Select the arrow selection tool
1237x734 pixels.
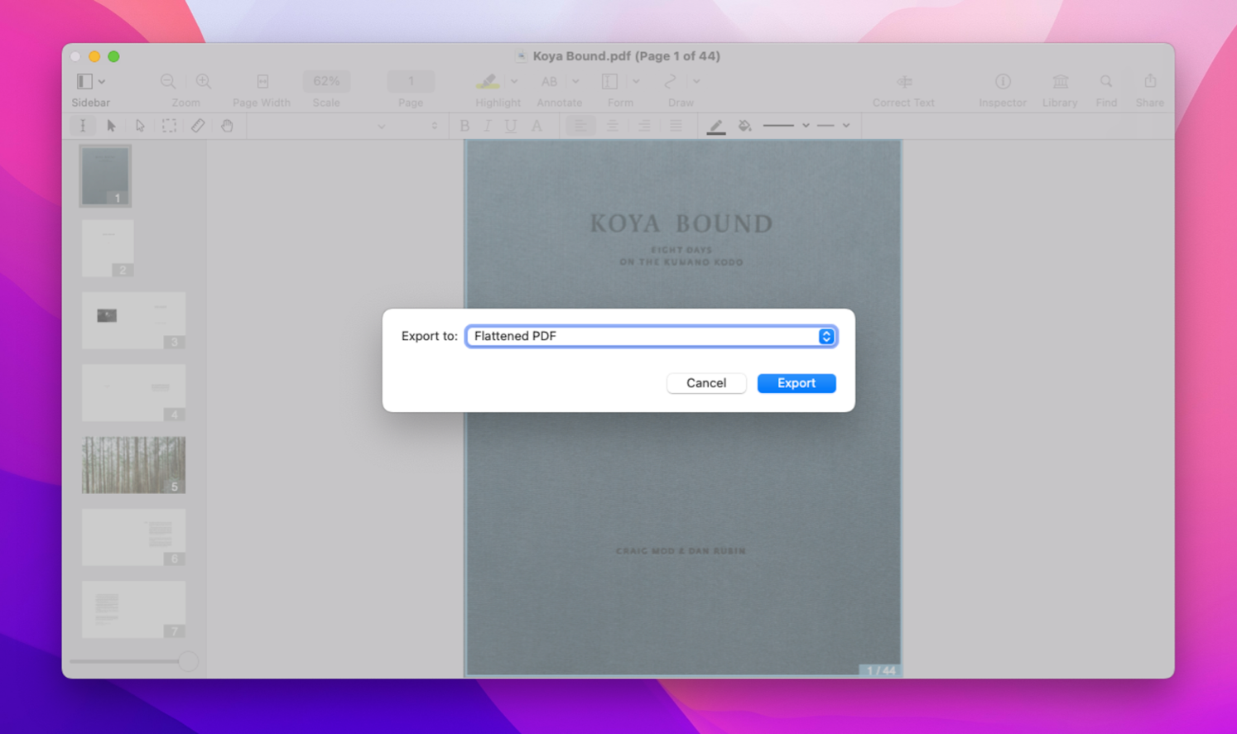click(x=111, y=126)
